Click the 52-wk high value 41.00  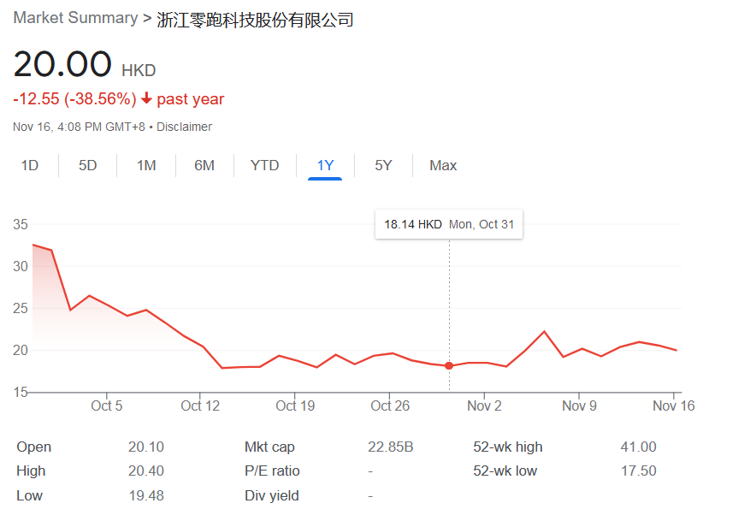tap(638, 447)
